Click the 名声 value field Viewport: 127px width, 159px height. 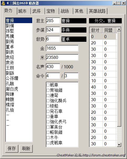(x=53, y=66)
